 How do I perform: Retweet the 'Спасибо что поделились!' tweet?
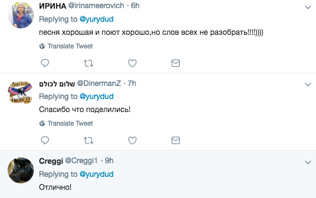88,140
